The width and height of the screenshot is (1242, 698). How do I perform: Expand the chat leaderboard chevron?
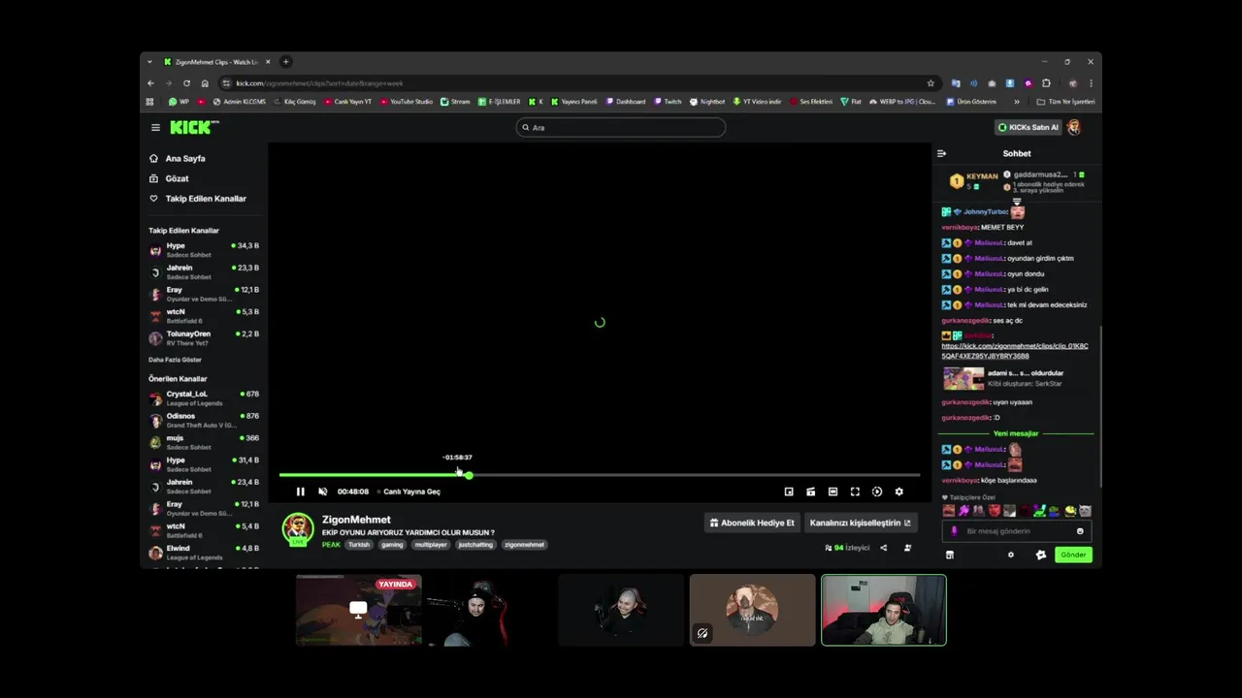(x=1017, y=202)
